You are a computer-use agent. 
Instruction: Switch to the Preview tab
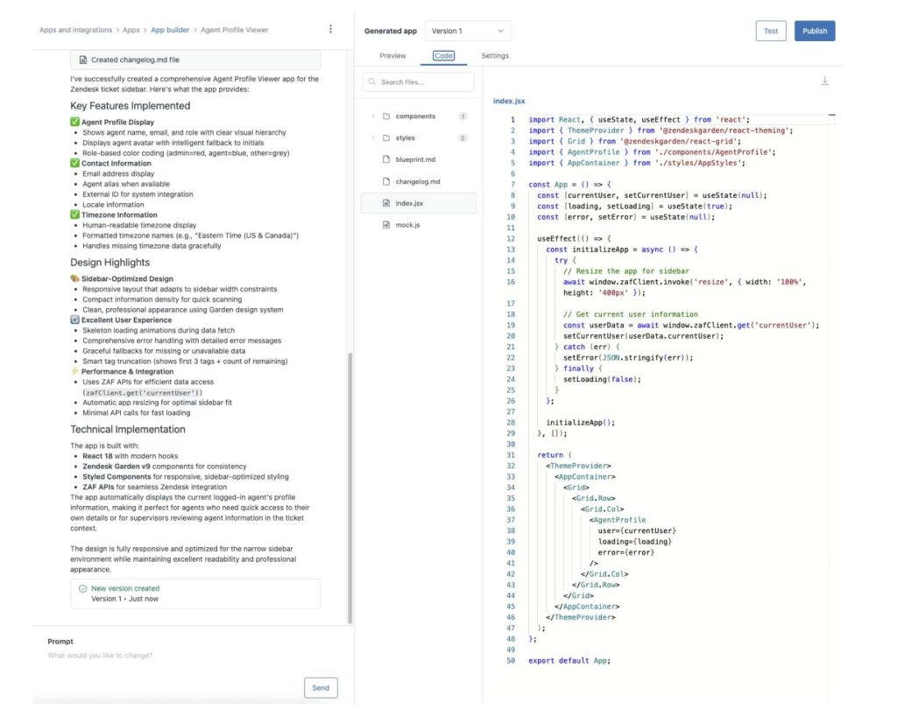point(392,55)
